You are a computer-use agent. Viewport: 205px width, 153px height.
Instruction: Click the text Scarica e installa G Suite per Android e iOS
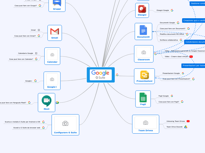point(22,122)
